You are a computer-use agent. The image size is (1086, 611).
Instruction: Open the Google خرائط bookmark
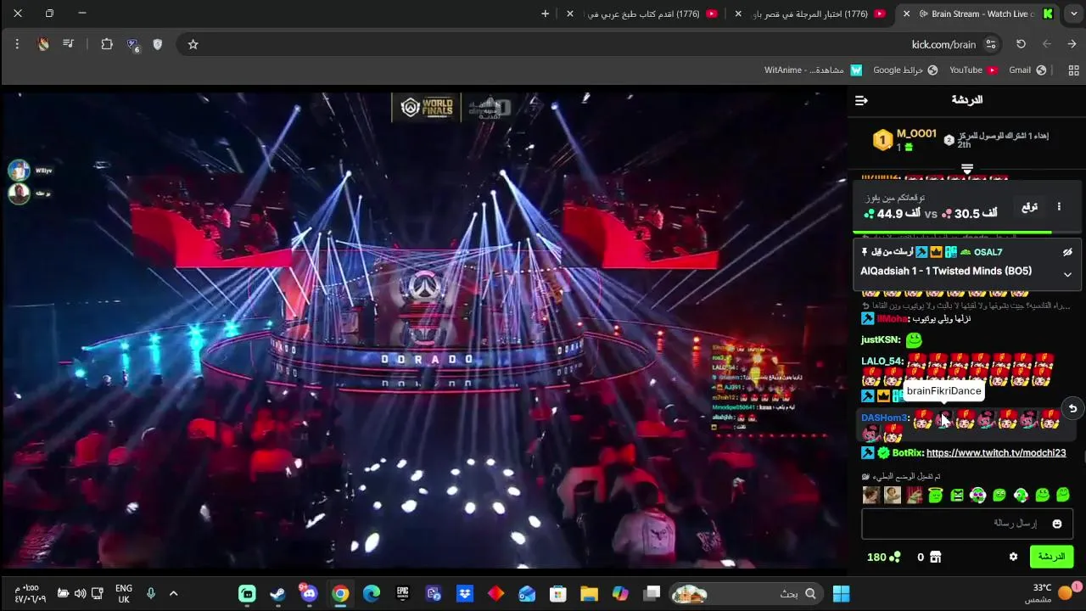pos(905,70)
